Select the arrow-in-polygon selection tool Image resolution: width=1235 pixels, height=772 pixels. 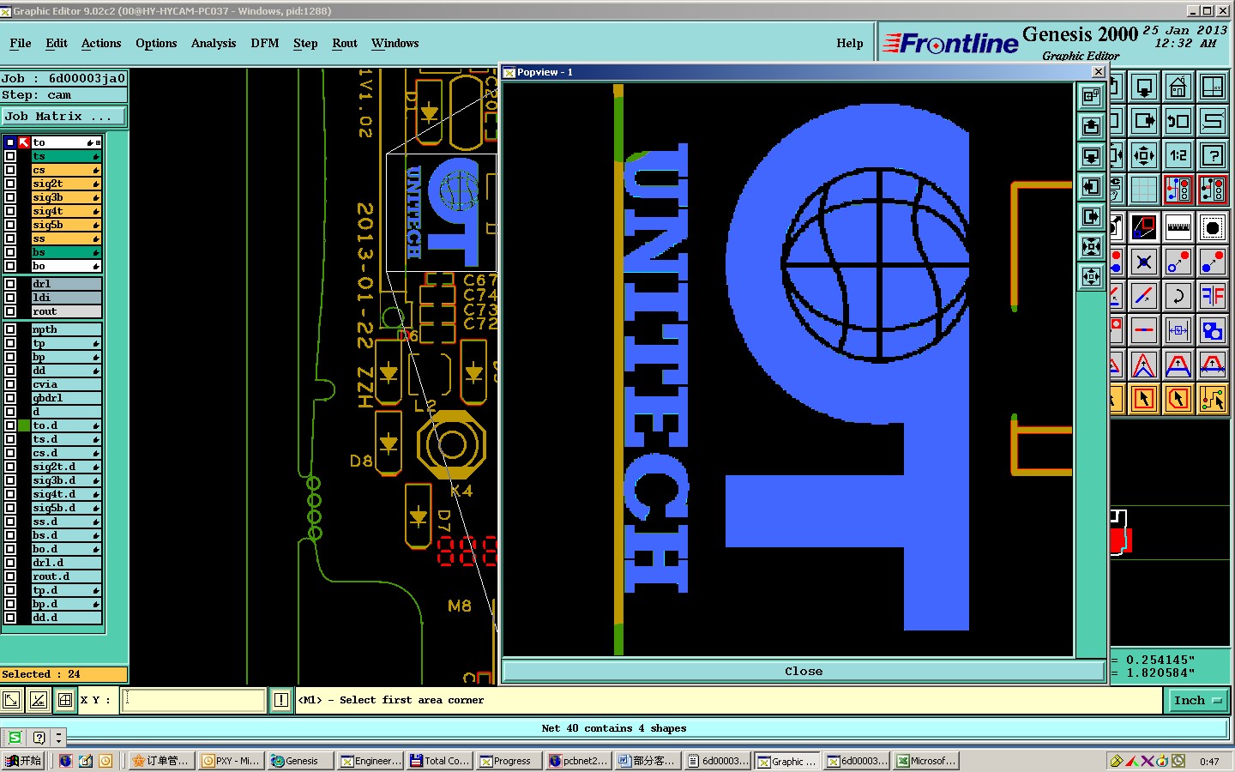pos(1178,399)
